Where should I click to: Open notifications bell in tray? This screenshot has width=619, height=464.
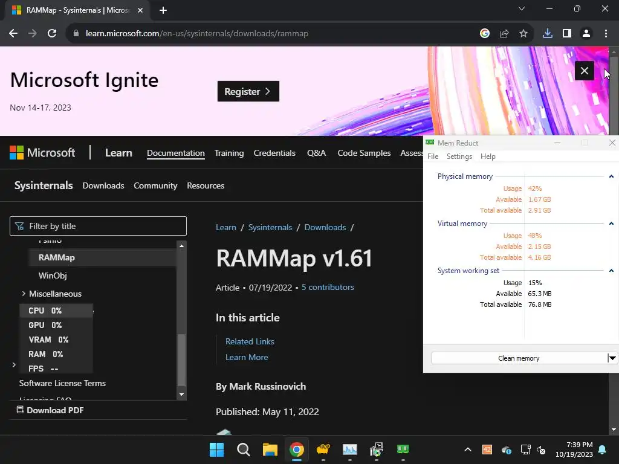pos(603,449)
